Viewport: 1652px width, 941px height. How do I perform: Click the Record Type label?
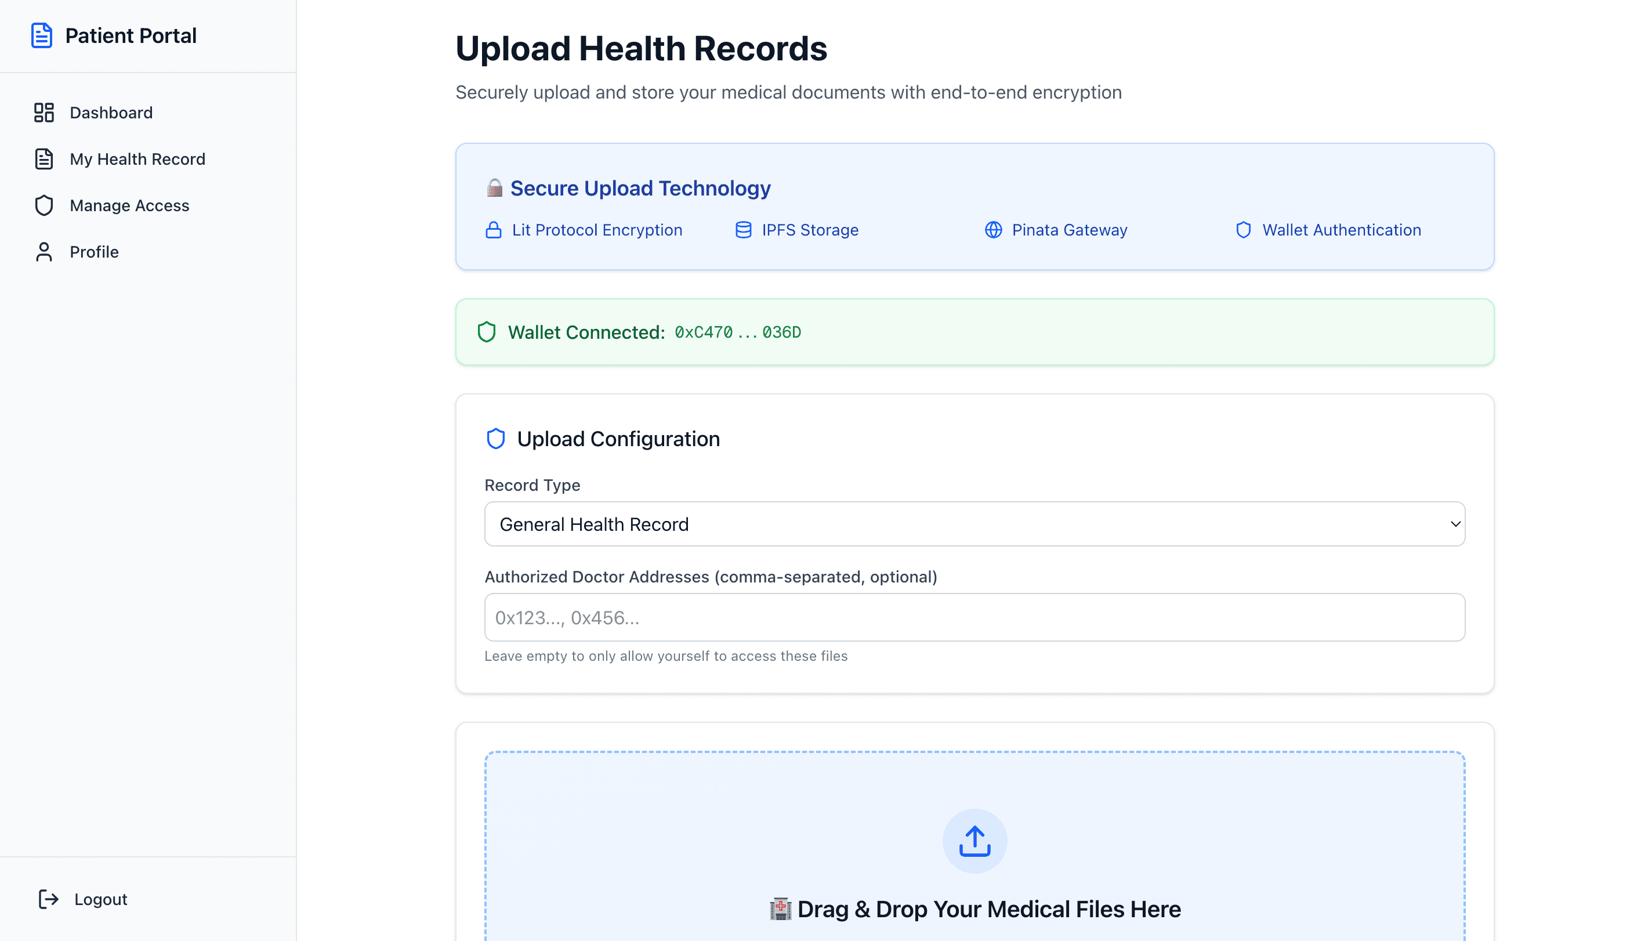tap(532, 486)
